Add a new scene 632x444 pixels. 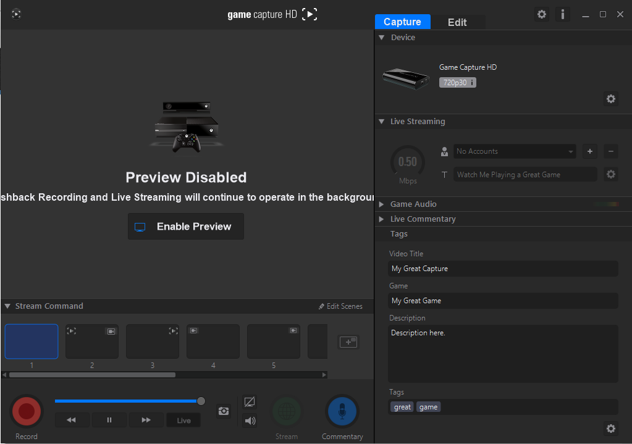(x=348, y=342)
